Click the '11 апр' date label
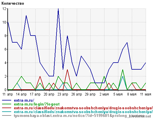Screen dimensions: 153x119 8,94
